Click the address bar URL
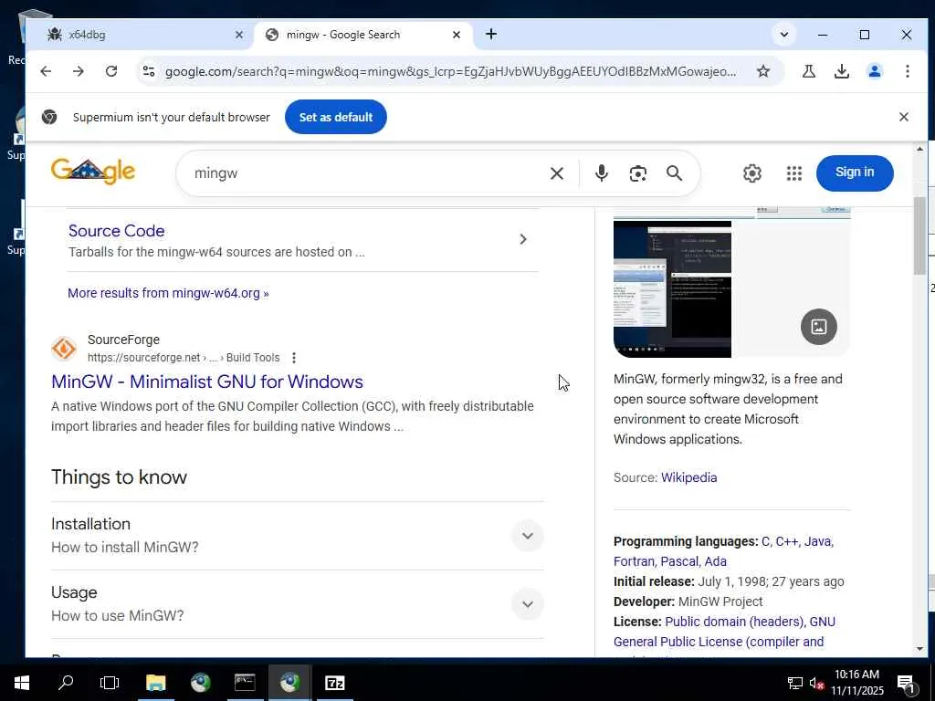Viewport: 935px width, 701px height. coord(450,71)
